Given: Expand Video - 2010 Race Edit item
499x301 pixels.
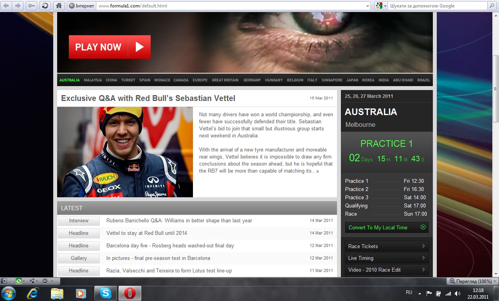Looking at the screenshot, I should click(387, 270).
